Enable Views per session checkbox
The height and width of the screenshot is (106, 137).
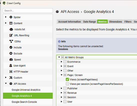67,84
